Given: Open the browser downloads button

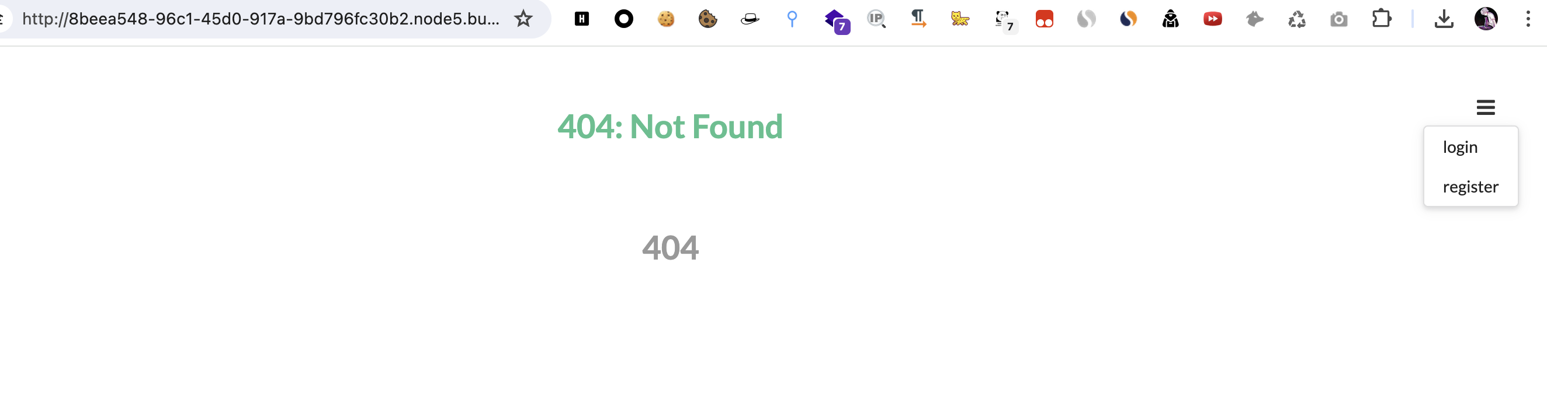Looking at the screenshot, I should (1444, 19).
